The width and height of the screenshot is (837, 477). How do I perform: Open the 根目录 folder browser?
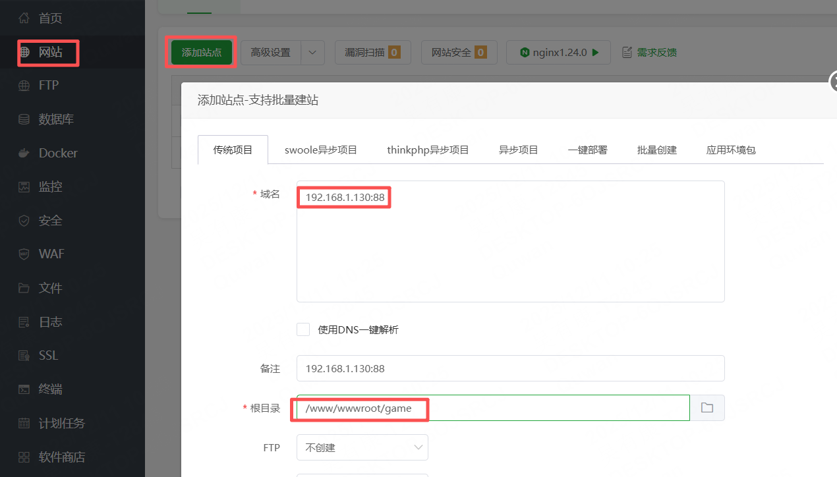click(707, 408)
